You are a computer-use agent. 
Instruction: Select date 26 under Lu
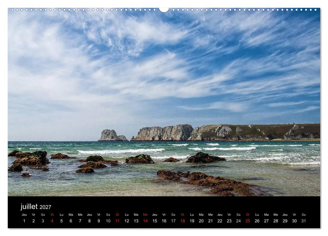(x=257, y=221)
